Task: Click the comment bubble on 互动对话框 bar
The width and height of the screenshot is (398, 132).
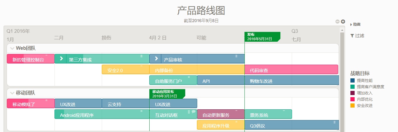Action: [x=193, y=112]
